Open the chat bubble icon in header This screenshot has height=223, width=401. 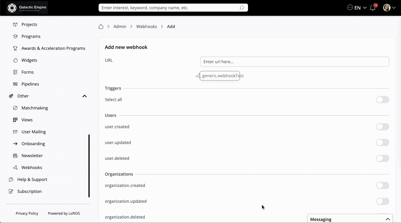pos(350,7)
